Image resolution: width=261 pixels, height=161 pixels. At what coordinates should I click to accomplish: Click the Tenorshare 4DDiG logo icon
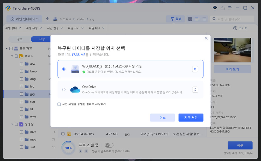coord(8,8)
